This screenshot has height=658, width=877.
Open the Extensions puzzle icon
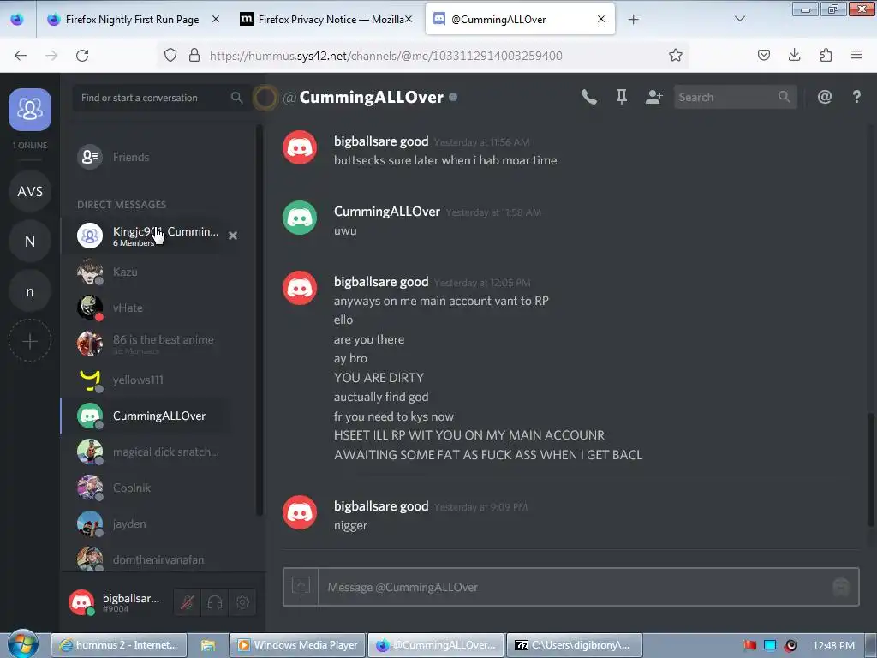[x=826, y=55]
